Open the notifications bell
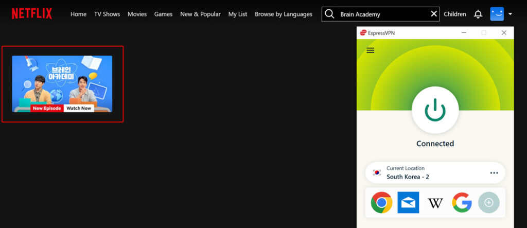 tap(478, 14)
